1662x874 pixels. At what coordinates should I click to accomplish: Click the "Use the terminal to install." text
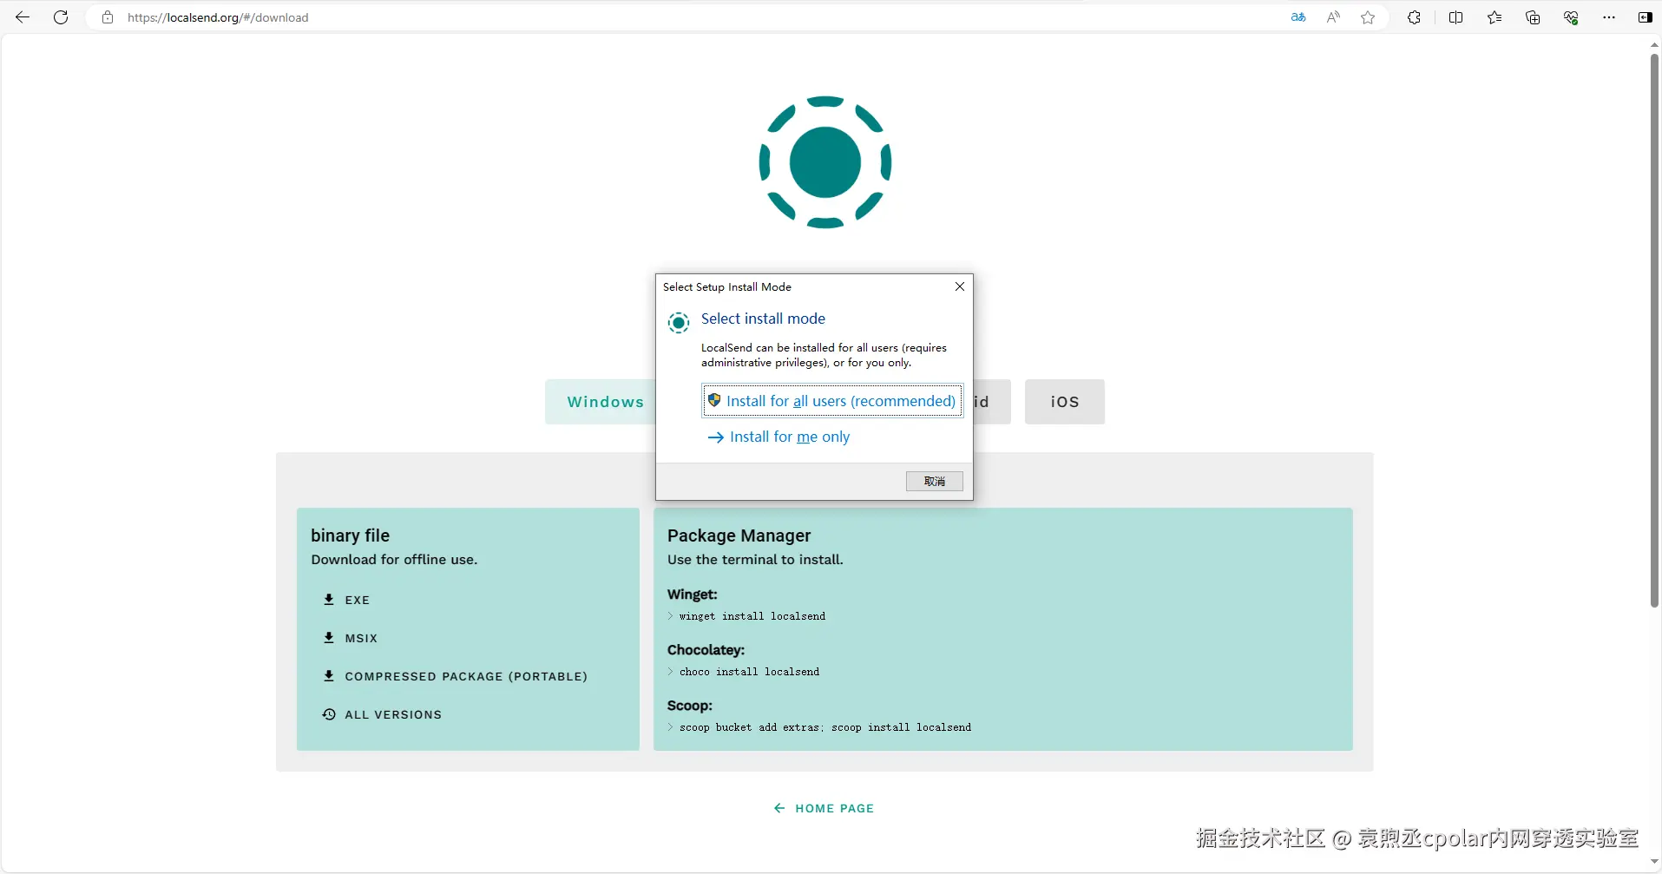[755, 560]
